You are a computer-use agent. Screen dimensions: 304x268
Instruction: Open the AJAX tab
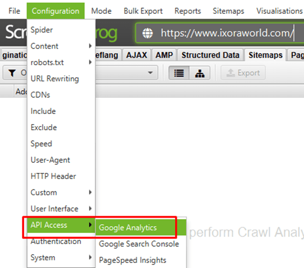(x=137, y=55)
